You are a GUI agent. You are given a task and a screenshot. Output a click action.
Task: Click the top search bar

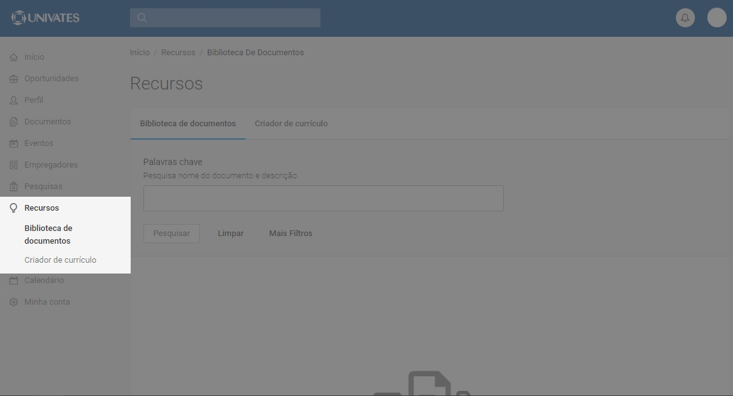pos(225,18)
